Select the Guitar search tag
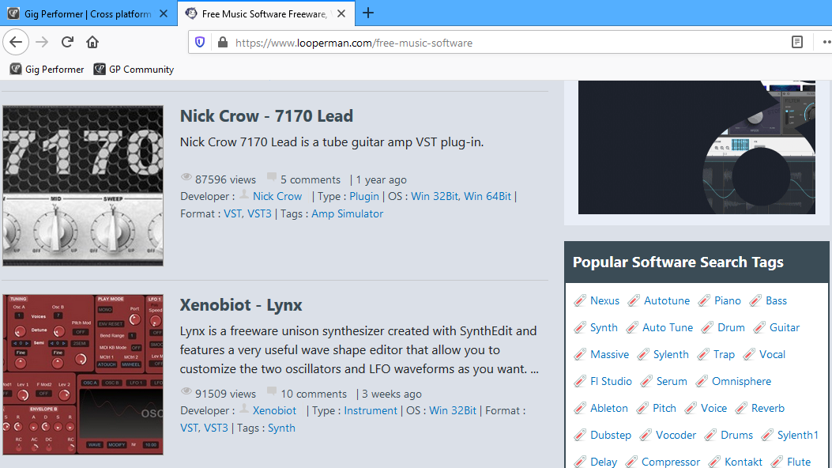This screenshot has height=468, width=832. click(x=785, y=328)
